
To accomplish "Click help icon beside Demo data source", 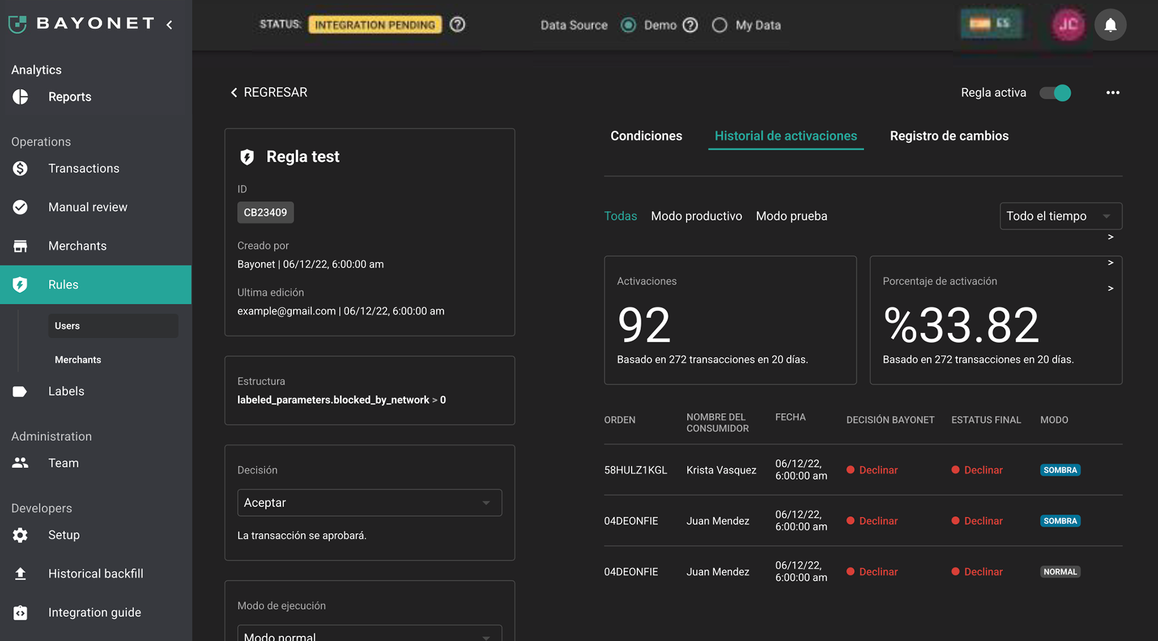I will click(x=691, y=25).
